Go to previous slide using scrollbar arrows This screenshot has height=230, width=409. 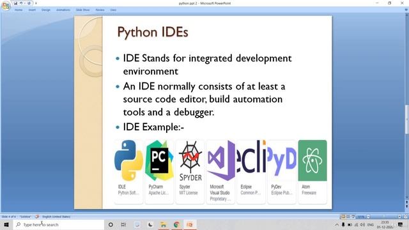coord(406,203)
